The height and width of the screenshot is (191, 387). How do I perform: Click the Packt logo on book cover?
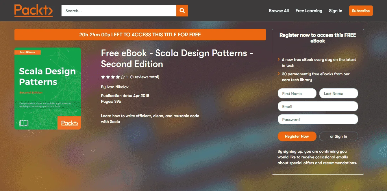69,123
